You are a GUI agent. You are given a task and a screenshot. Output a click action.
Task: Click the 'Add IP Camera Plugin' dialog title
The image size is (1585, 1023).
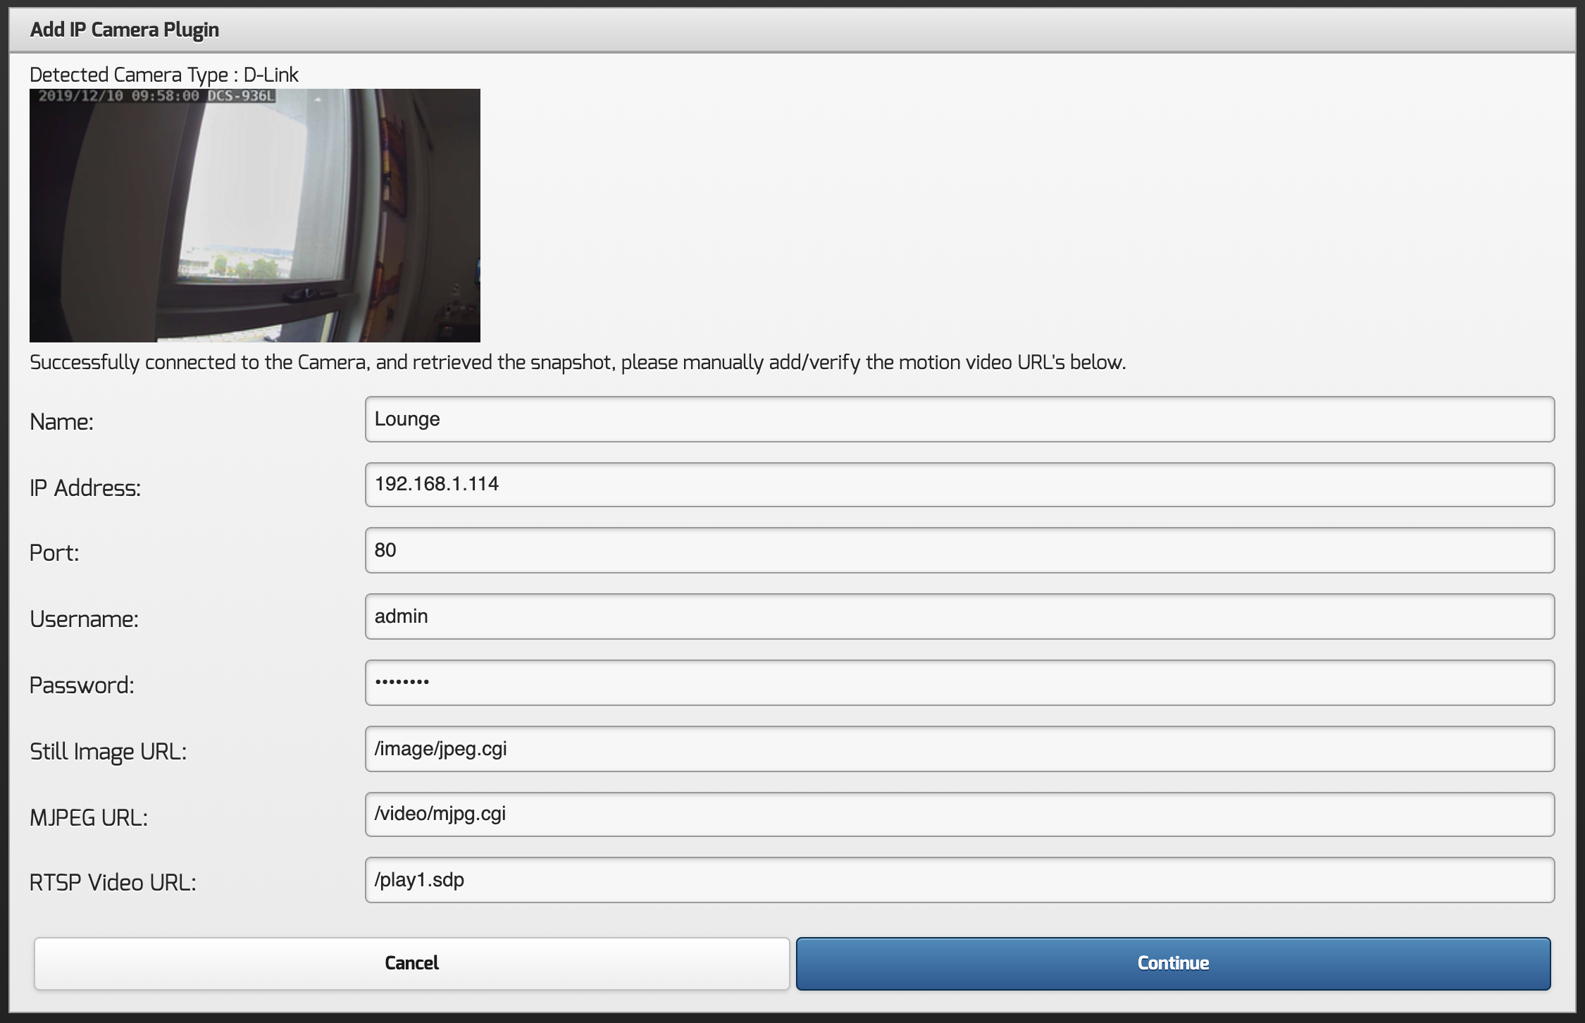click(125, 30)
